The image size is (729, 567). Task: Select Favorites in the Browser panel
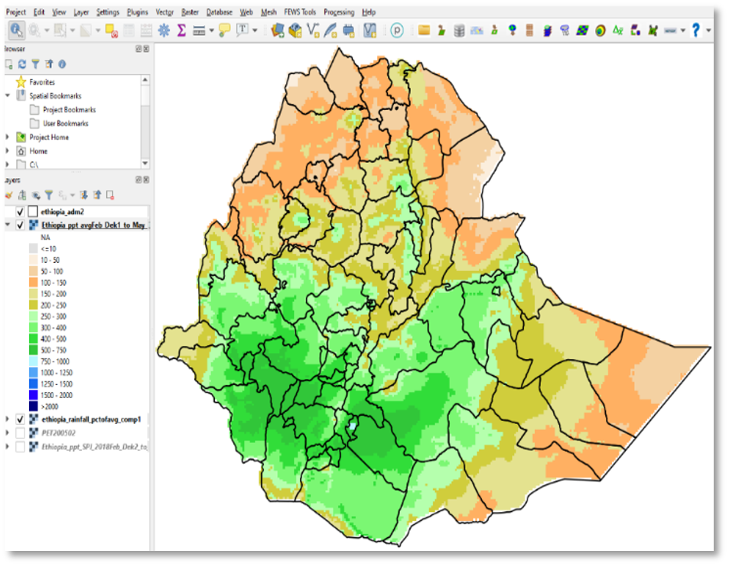tap(42, 82)
